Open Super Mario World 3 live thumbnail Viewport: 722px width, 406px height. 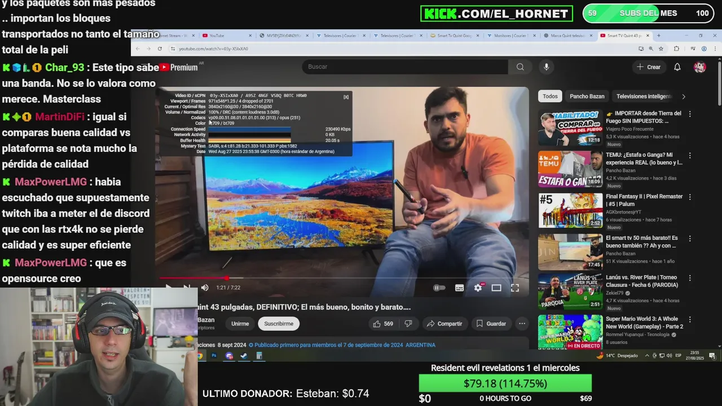570,332
